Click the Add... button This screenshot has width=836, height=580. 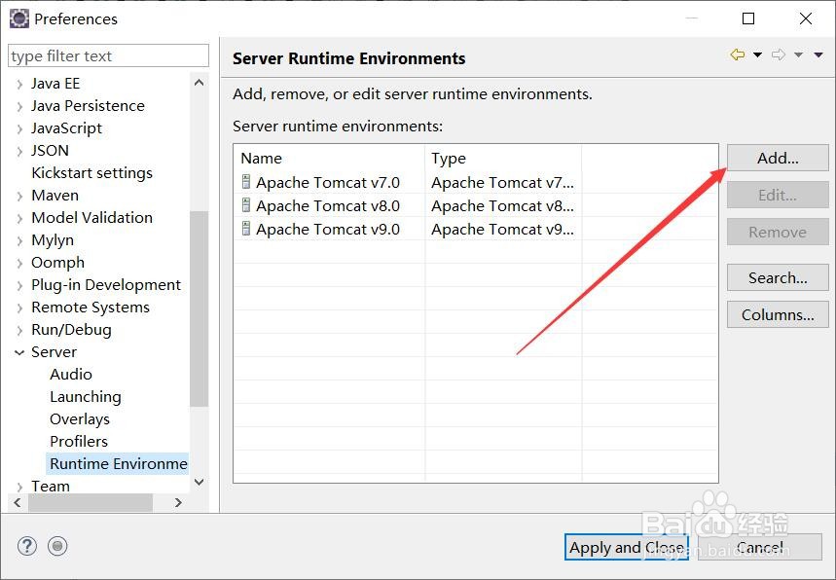click(778, 158)
